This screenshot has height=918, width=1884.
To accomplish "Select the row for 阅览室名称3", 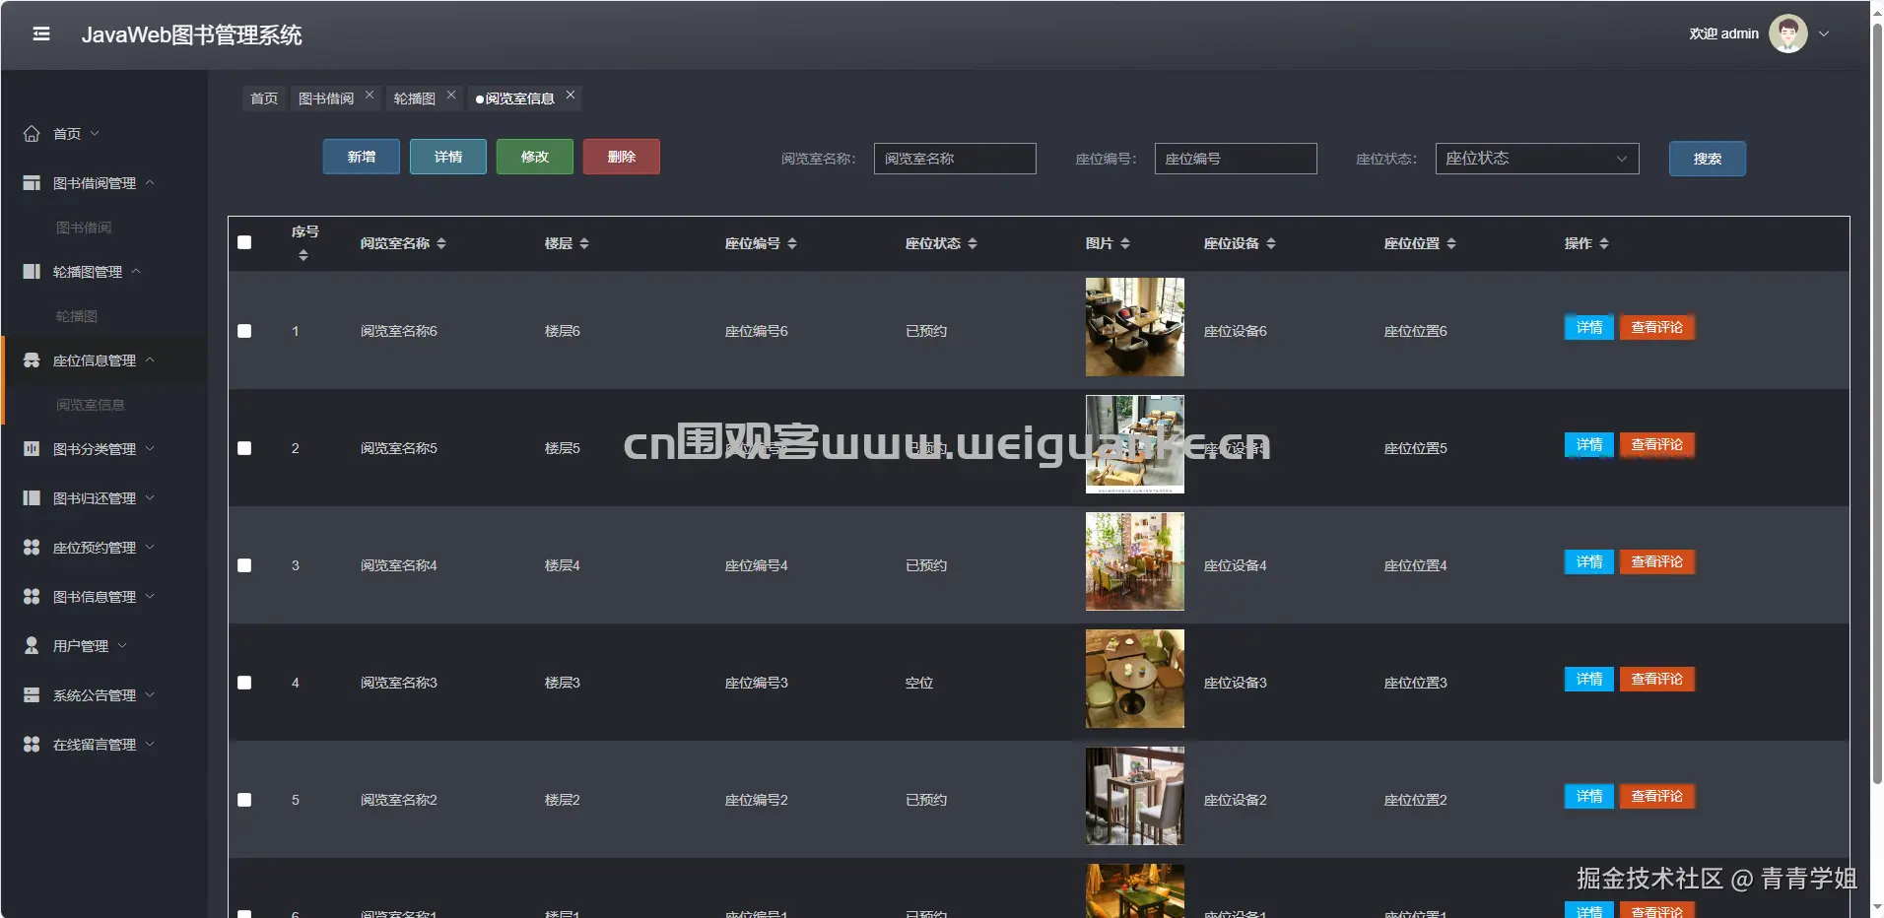I will [244, 683].
